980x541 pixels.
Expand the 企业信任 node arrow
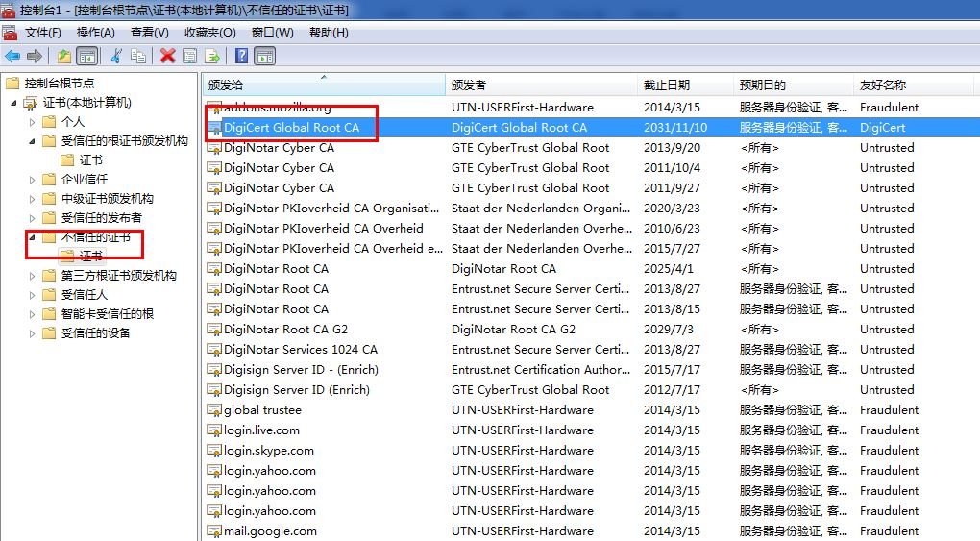[x=32, y=180]
